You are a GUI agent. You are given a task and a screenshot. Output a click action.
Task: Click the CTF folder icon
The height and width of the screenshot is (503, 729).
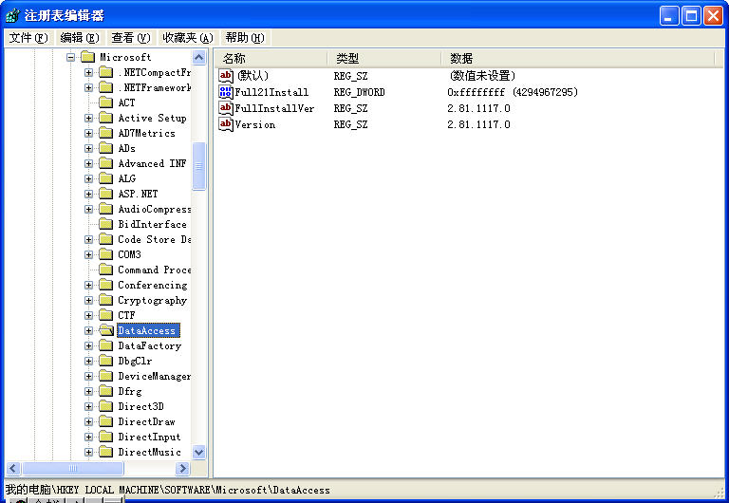pyautogui.click(x=106, y=315)
